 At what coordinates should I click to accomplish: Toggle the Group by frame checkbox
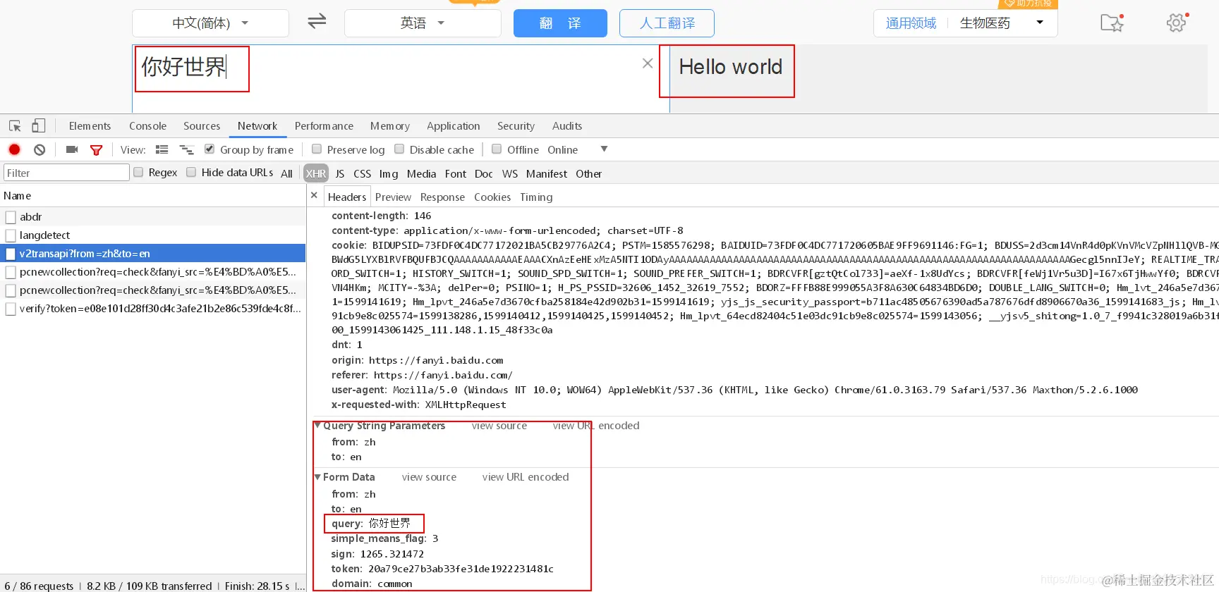pos(210,149)
